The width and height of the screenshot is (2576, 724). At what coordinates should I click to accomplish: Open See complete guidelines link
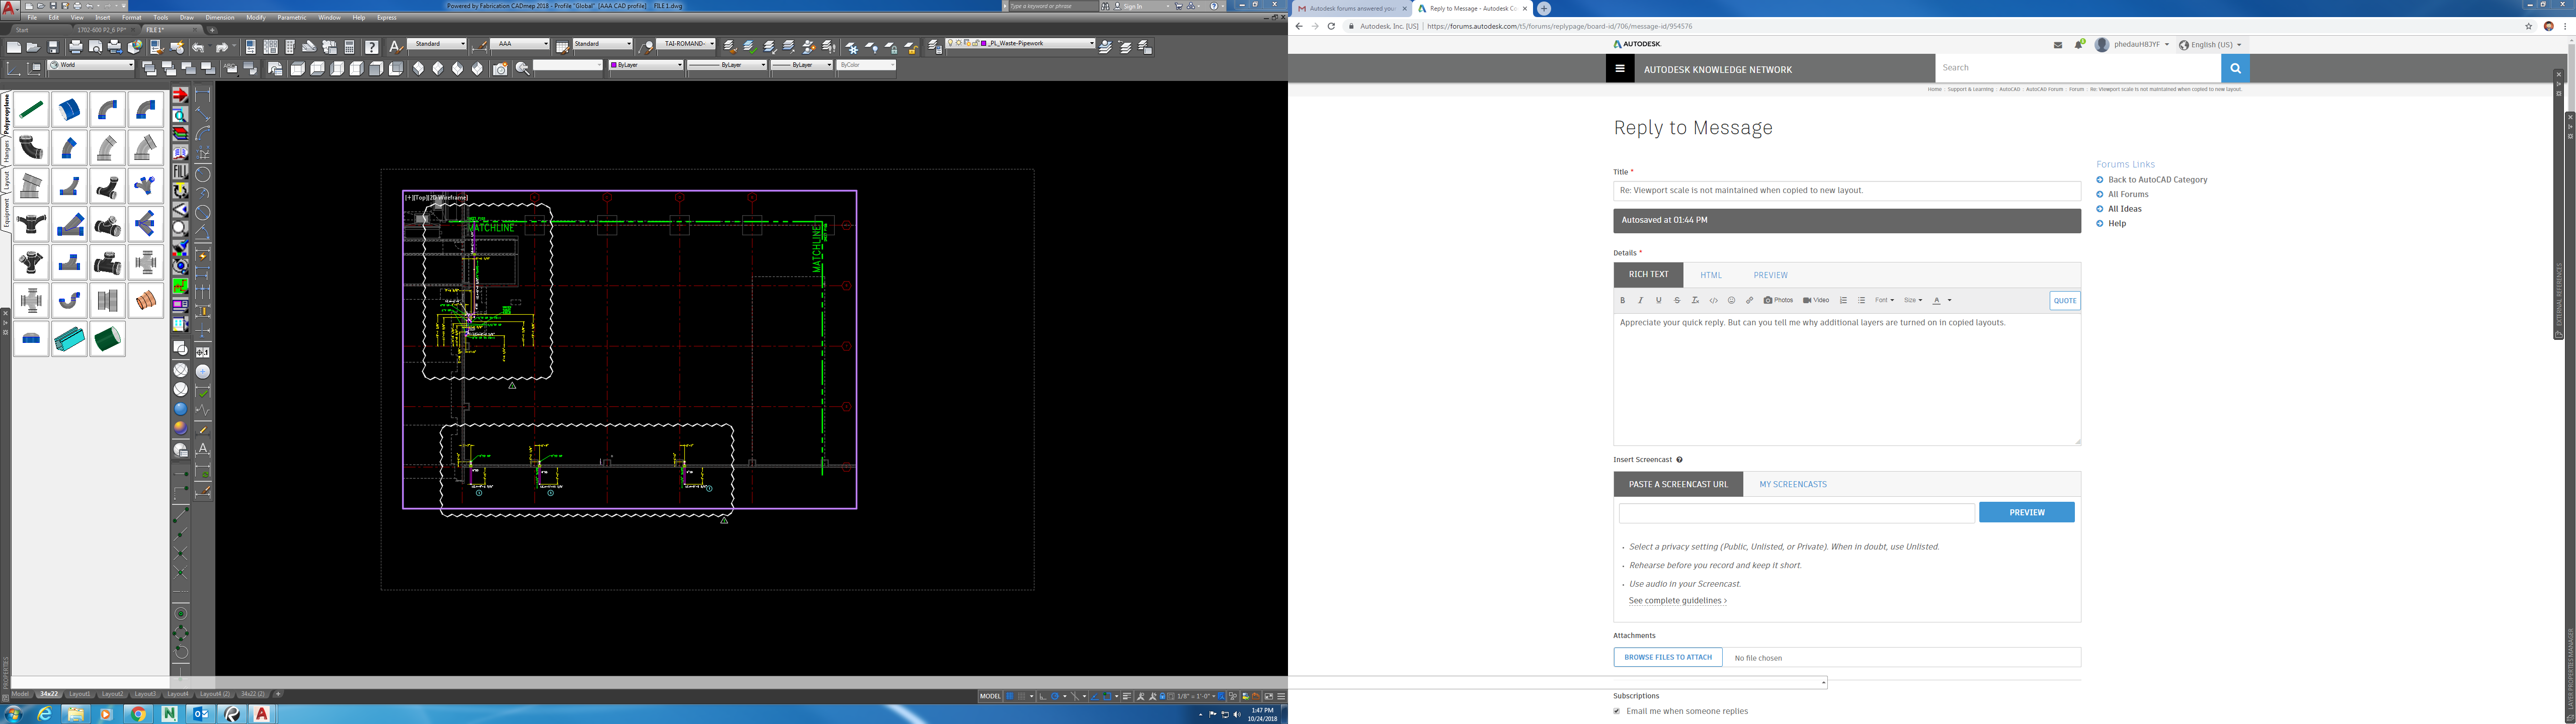click(x=1678, y=601)
